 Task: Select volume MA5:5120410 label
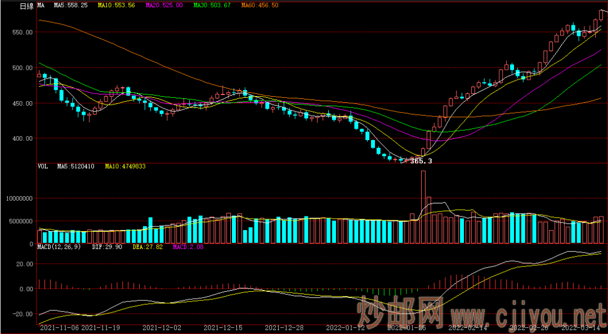[75, 166]
